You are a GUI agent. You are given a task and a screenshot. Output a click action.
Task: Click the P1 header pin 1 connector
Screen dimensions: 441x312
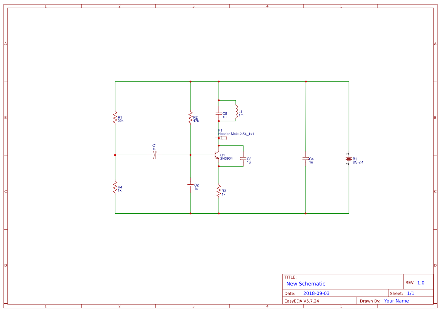[x=221, y=138]
